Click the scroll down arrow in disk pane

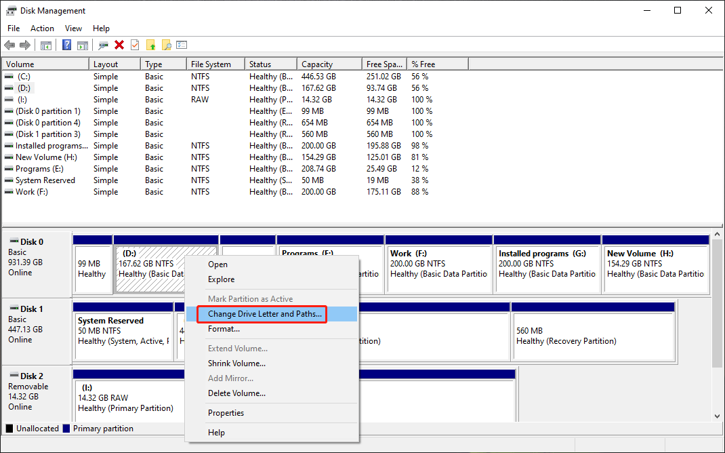point(717,416)
